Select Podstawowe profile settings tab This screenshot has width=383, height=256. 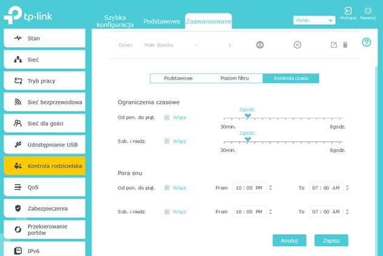pos(178,78)
